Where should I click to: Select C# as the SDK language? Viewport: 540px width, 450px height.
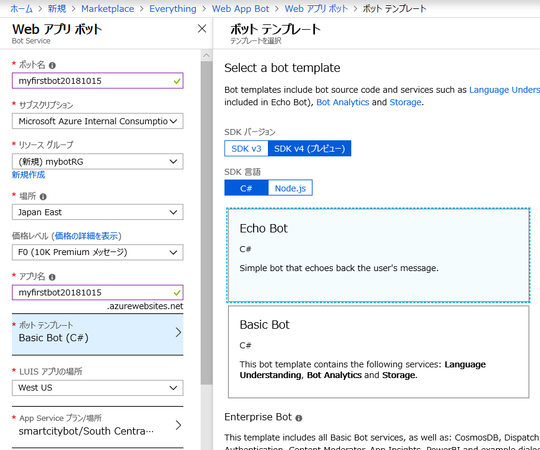click(246, 187)
